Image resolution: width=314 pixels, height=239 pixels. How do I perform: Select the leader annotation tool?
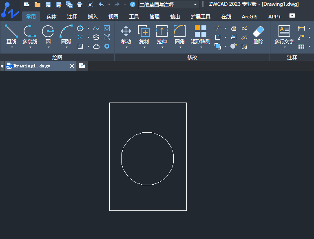point(301,37)
